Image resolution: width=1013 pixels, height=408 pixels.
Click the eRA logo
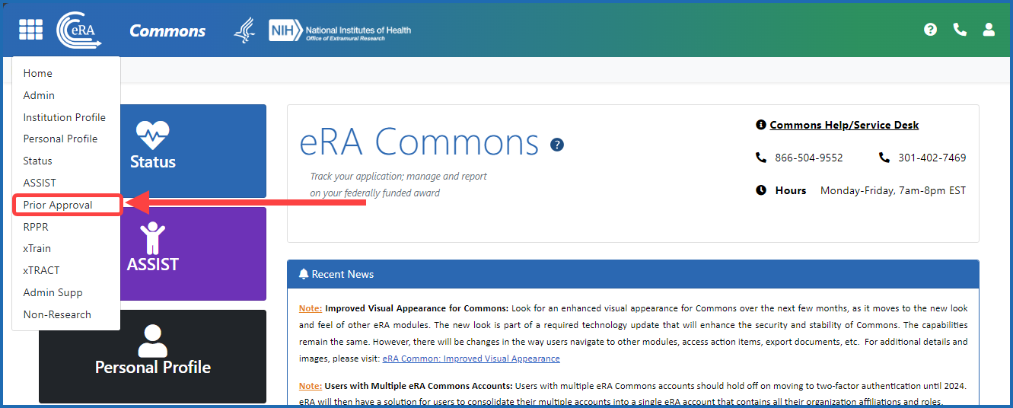click(x=78, y=30)
